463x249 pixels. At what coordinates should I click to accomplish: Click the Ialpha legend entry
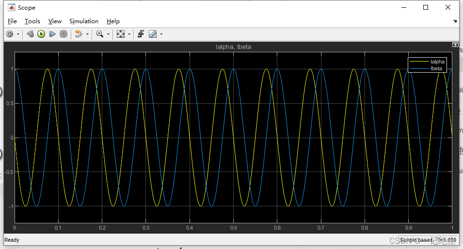click(427, 62)
